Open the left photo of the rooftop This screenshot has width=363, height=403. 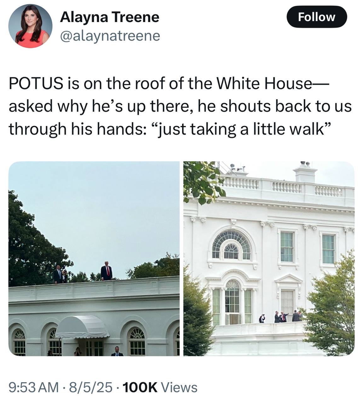pyautogui.click(x=94, y=258)
